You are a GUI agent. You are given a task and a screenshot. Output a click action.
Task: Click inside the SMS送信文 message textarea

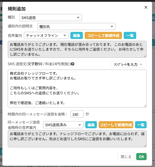pyautogui.click(x=77, y=88)
